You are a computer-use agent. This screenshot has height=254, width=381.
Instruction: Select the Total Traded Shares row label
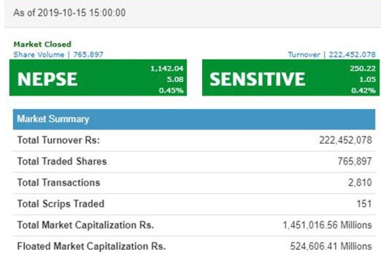coord(62,161)
